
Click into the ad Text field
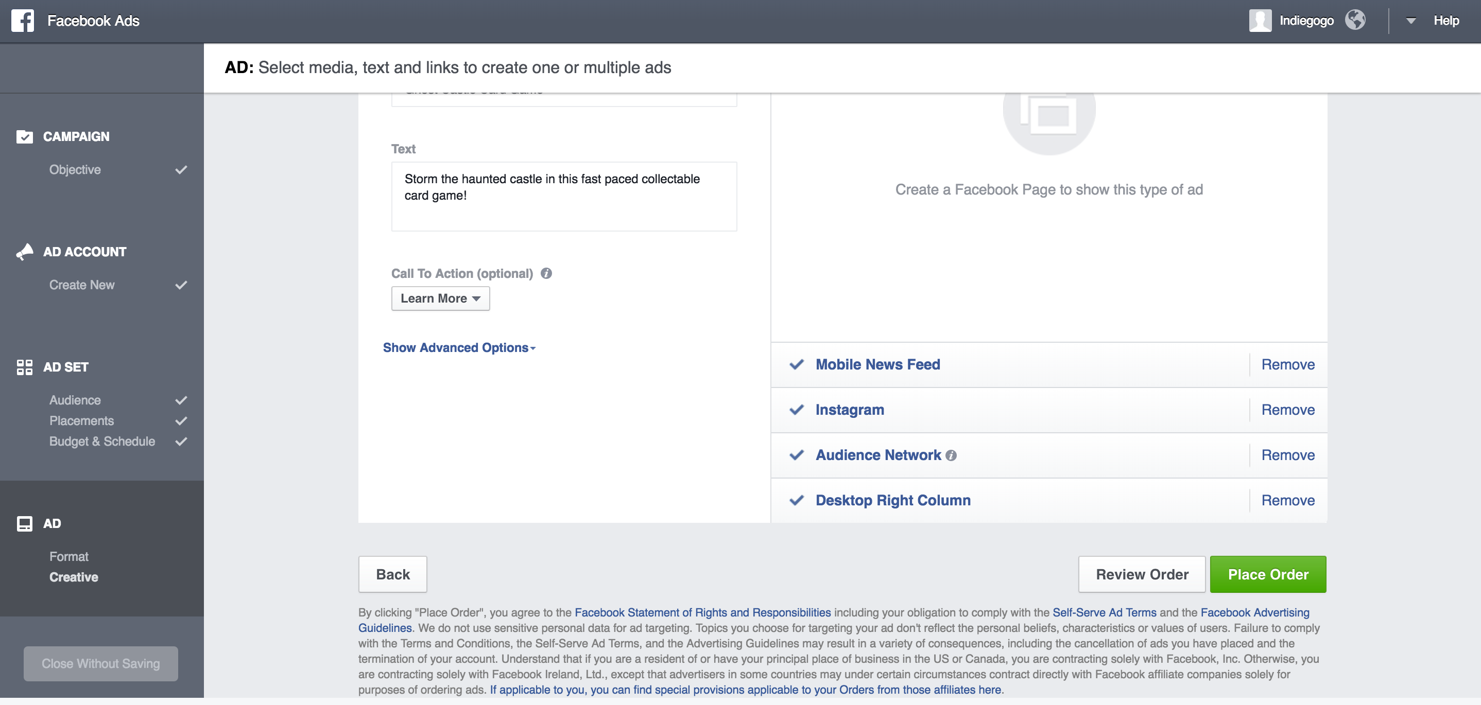tap(564, 197)
